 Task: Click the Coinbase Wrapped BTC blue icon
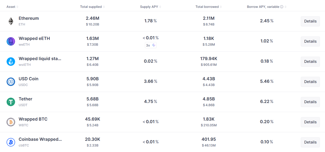pyautogui.click(x=11, y=142)
